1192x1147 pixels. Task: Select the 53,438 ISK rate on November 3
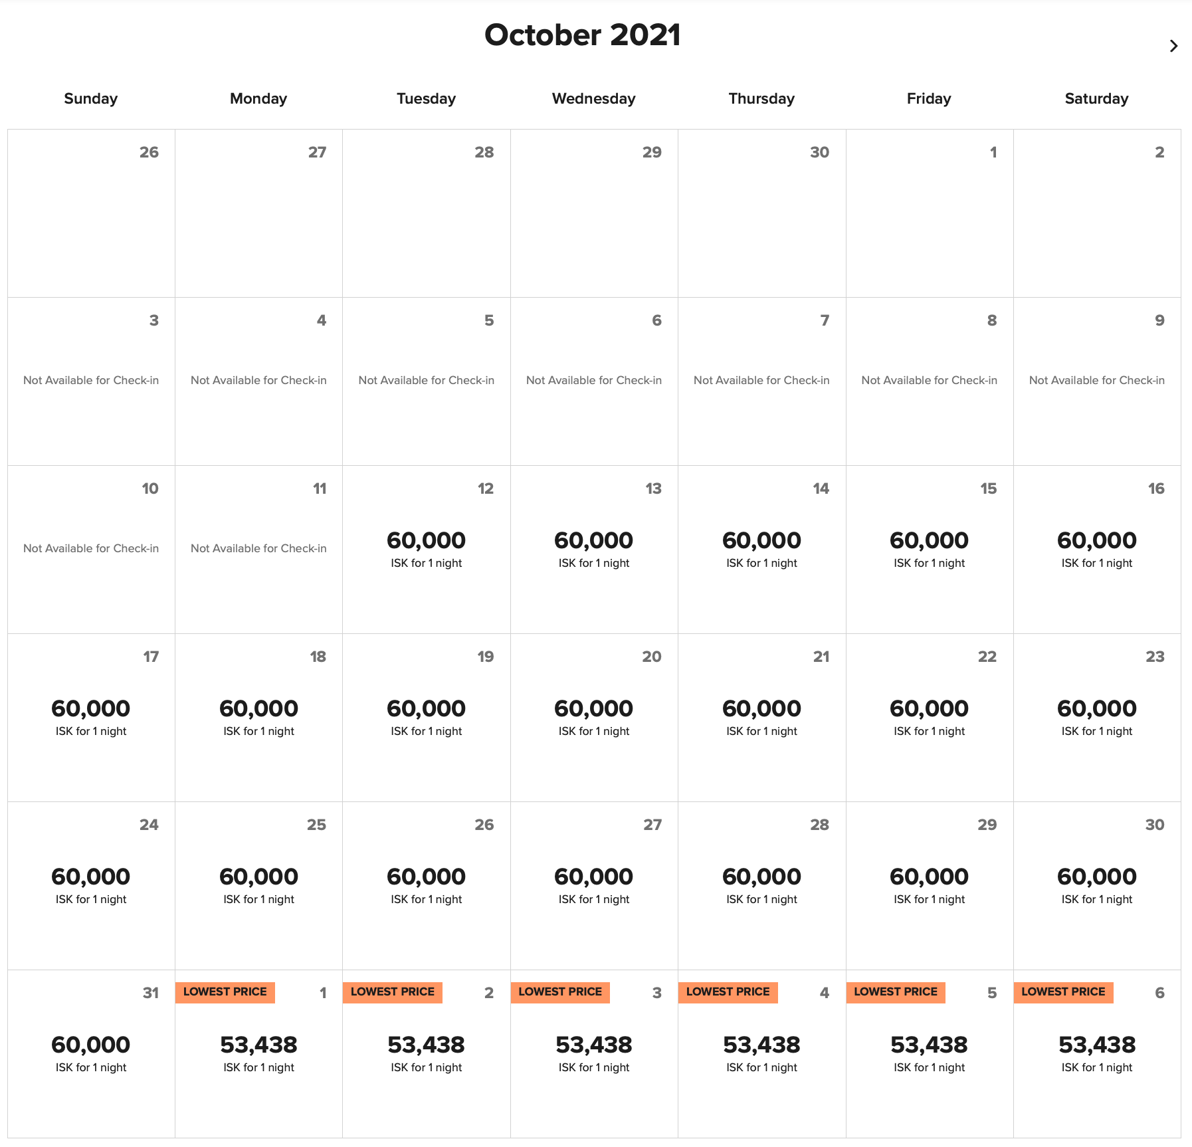(x=593, y=1045)
